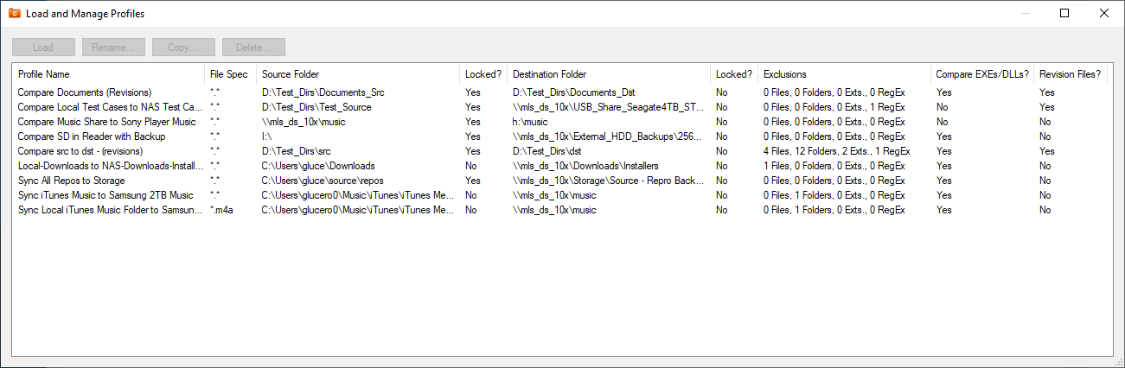The width and height of the screenshot is (1125, 368).
Task: Select Compare SD in Reader with Backup
Action: (x=92, y=136)
